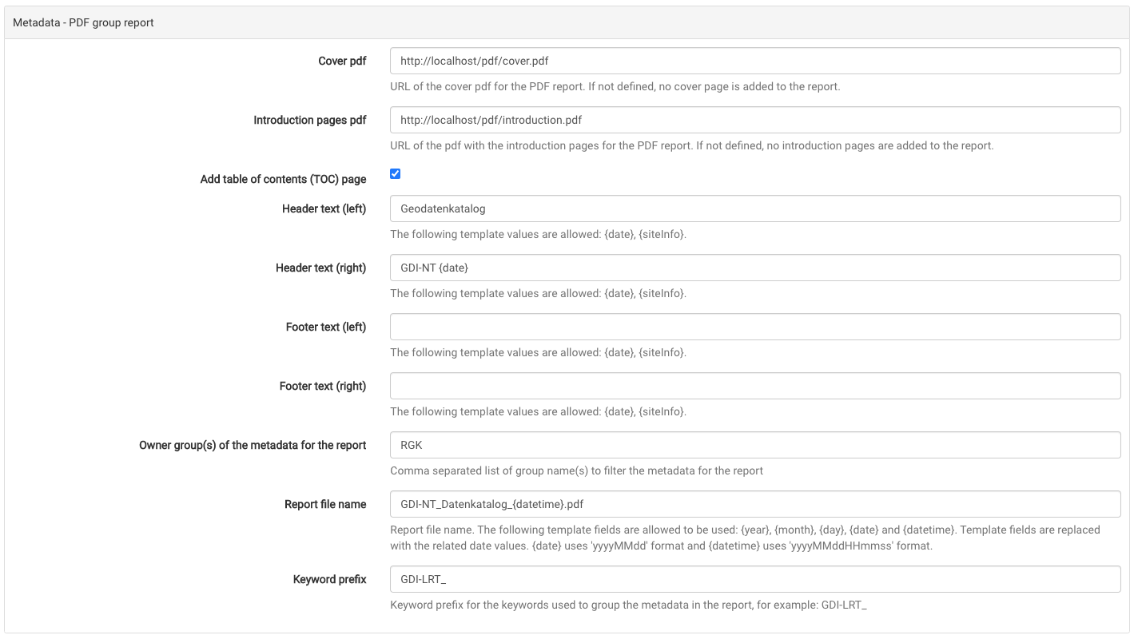The width and height of the screenshot is (1134, 639).
Task: Click help text 'URL of the cover pdf'
Action: [x=615, y=86]
